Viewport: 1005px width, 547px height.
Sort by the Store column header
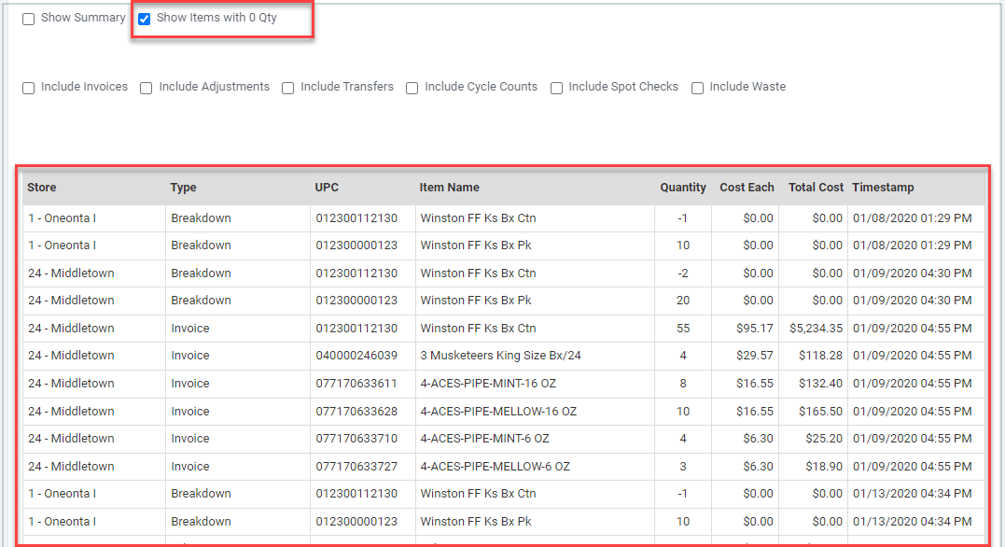click(42, 188)
